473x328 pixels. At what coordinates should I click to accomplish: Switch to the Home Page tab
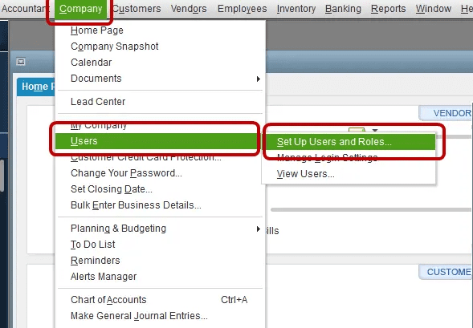pos(36,87)
